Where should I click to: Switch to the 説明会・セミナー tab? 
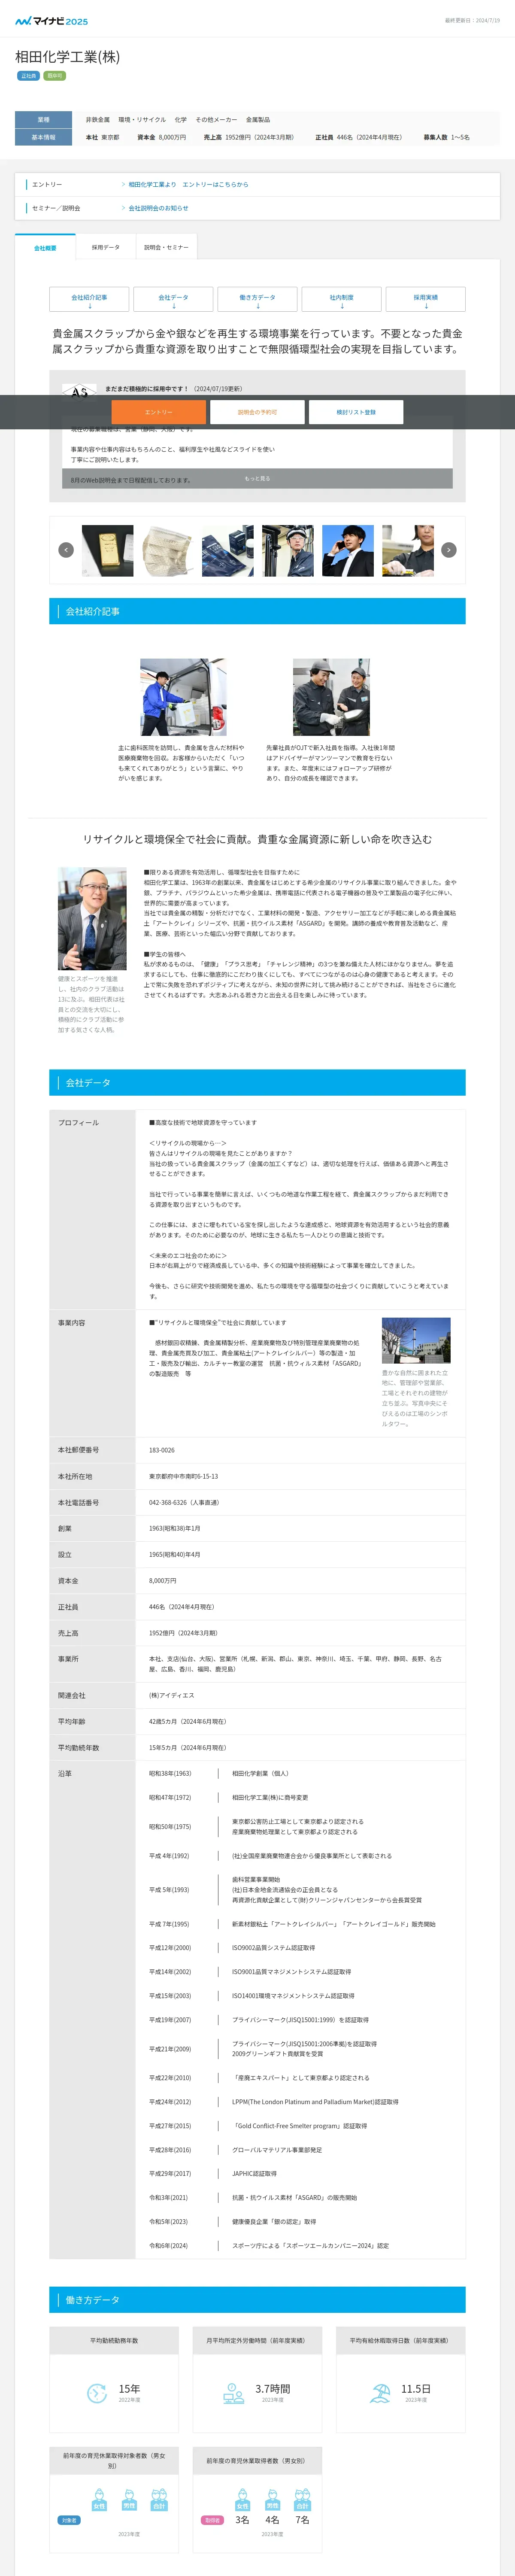[166, 247]
